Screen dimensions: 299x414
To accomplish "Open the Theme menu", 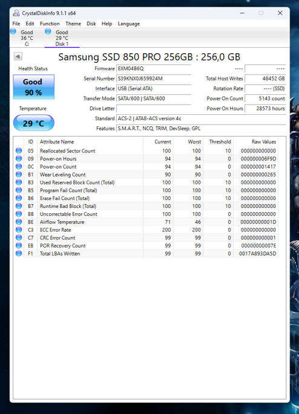I will (x=73, y=24).
